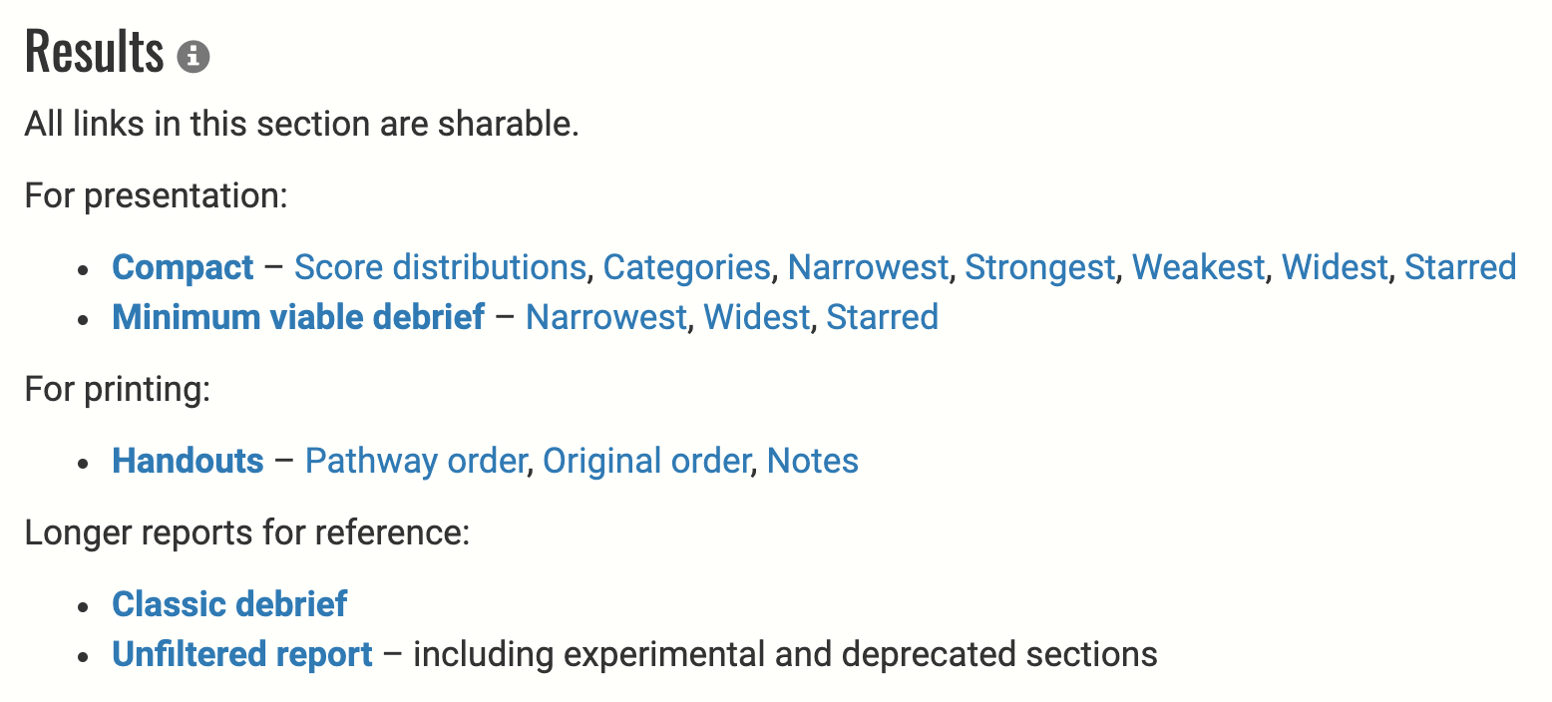The image size is (1552, 702).
Task: Open the Unfiltered report link
Action: tap(242, 654)
